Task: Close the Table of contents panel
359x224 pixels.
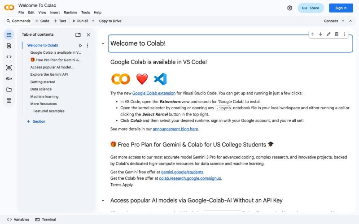Action: point(88,35)
